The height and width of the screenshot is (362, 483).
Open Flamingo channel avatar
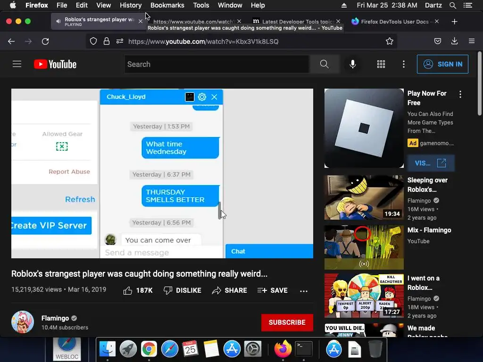(23, 322)
